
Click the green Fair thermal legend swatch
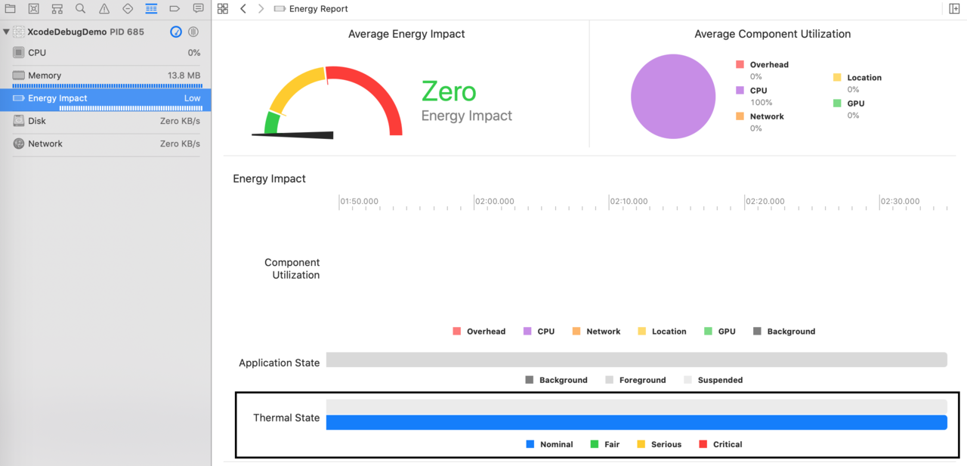[595, 444]
